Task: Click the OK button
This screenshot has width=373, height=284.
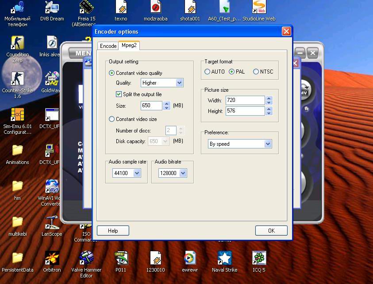Action: (271, 230)
